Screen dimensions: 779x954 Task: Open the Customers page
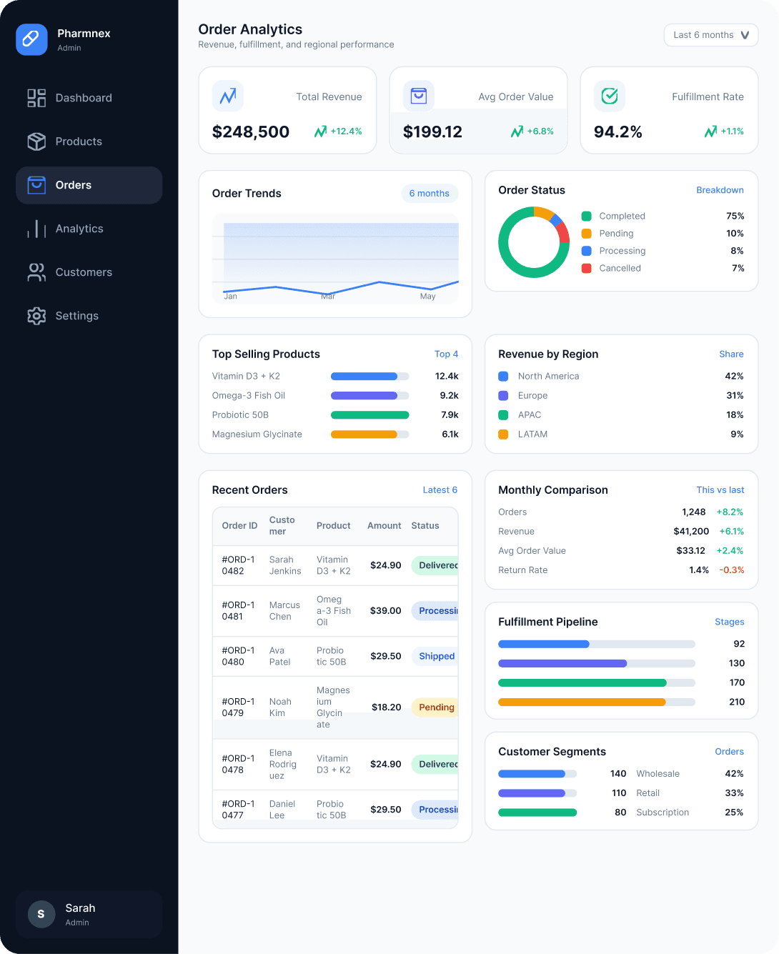[89, 272]
